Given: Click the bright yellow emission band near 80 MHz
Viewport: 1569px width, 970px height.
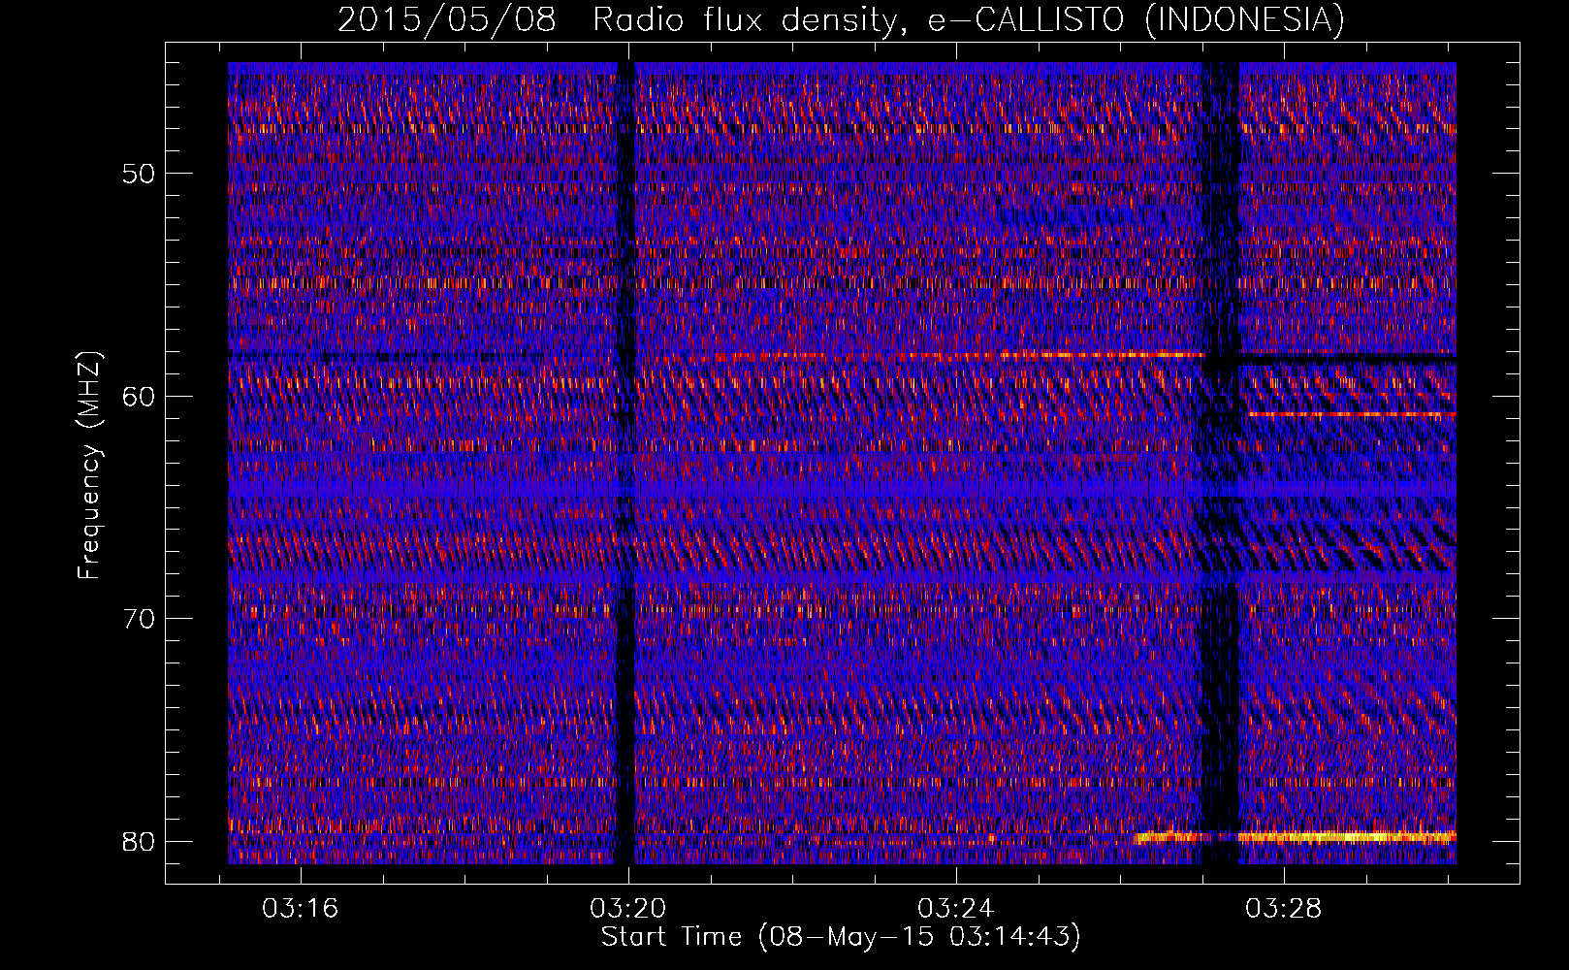Looking at the screenshot, I should [1296, 836].
